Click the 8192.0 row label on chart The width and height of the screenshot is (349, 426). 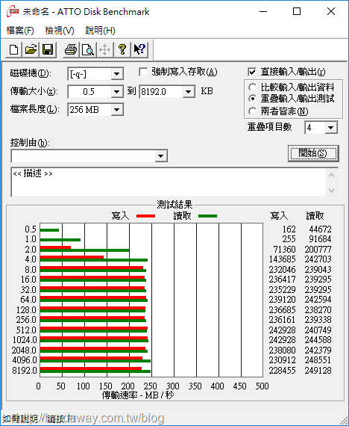(x=25, y=370)
